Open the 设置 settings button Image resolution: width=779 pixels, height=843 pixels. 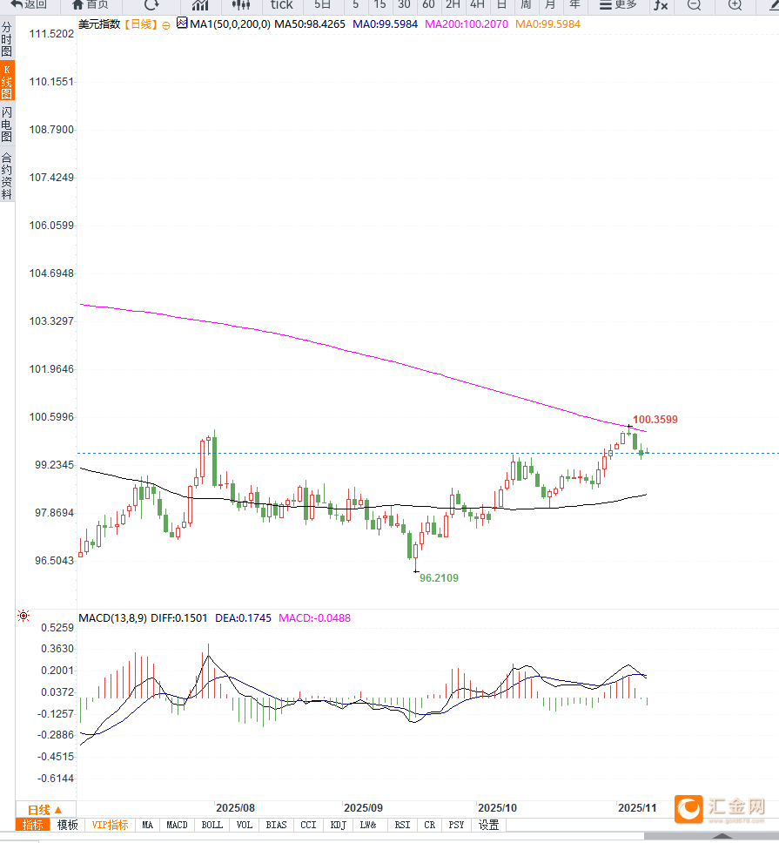coord(489,825)
